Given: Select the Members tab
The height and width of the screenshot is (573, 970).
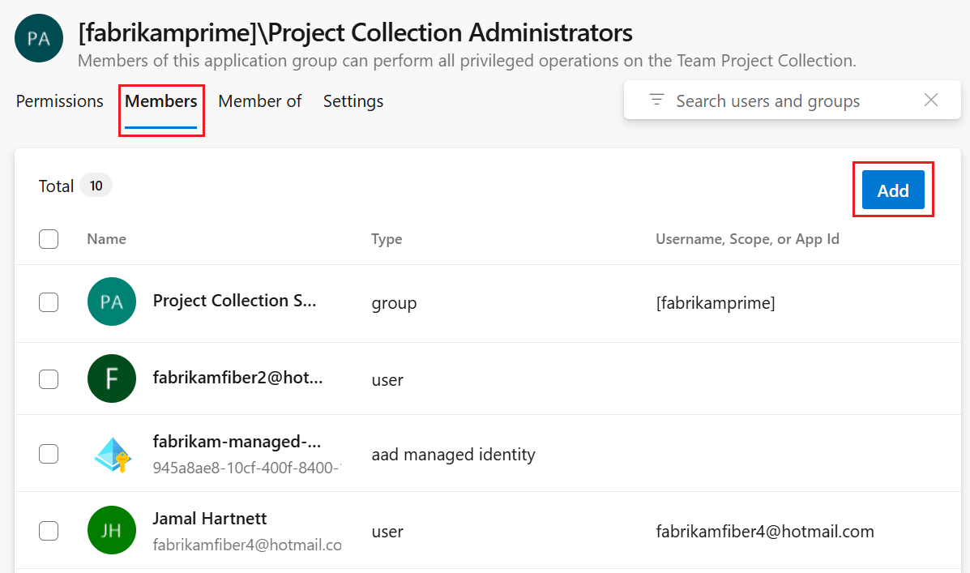Looking at the screenshot, I should point(160,100).
